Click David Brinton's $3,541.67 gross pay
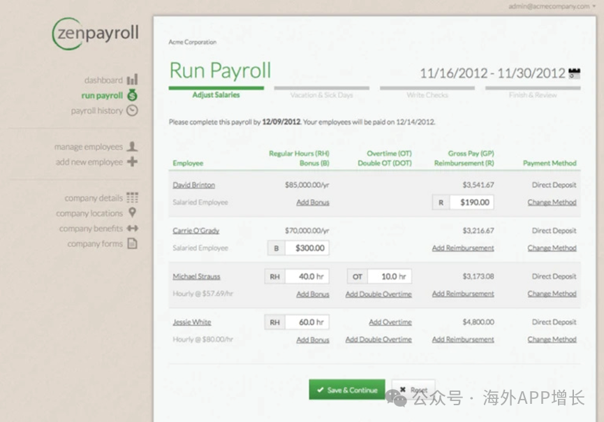 pos(478,185)
